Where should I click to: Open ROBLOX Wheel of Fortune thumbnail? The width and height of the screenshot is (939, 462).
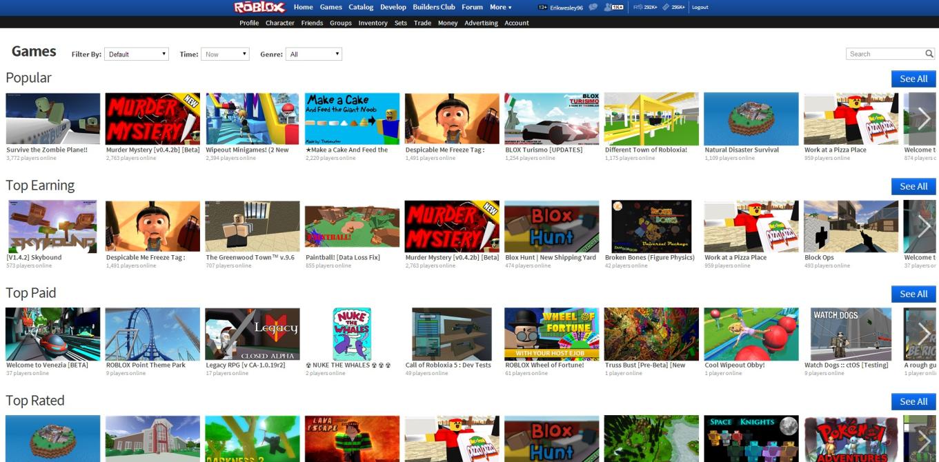pyautogui.click(x=552, y=334)
